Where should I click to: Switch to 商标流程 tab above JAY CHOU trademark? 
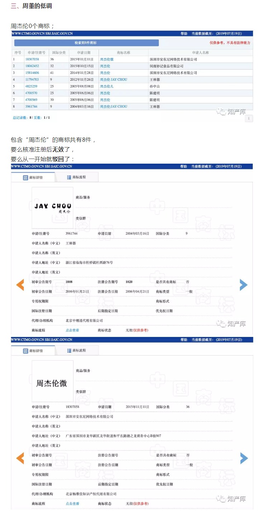(x=76, y=177)
